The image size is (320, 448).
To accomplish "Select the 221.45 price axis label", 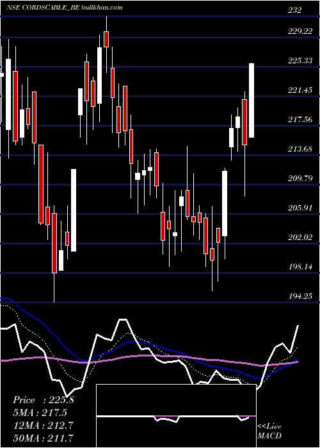I will (x=300, y=90).
